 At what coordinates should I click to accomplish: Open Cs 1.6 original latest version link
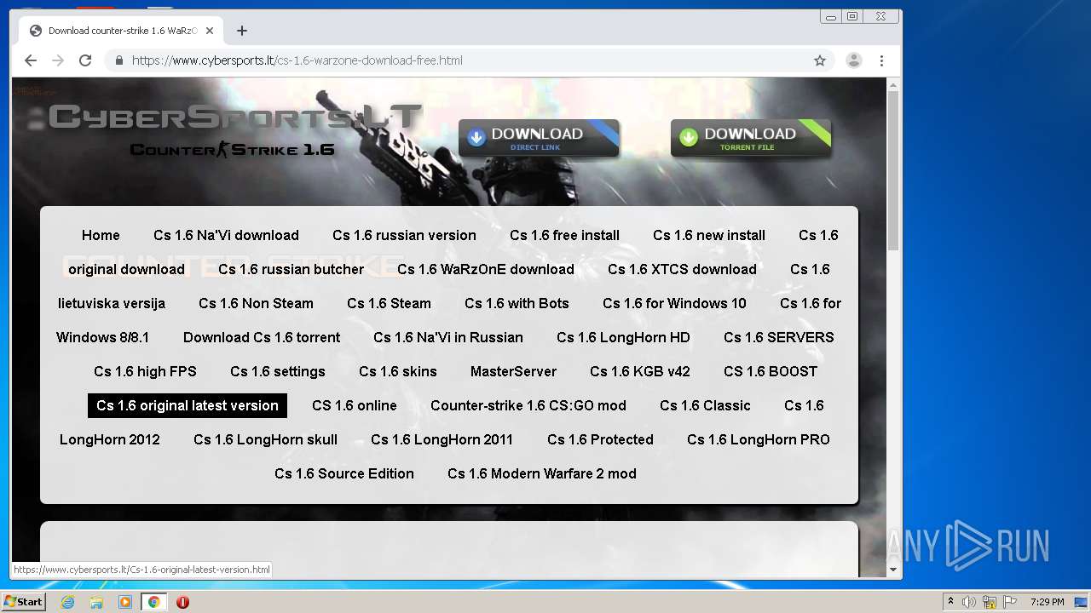tap(188, 405)
